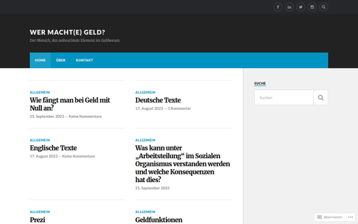
Task: Click the header search magnifier icon
Action: coord(323,7)
